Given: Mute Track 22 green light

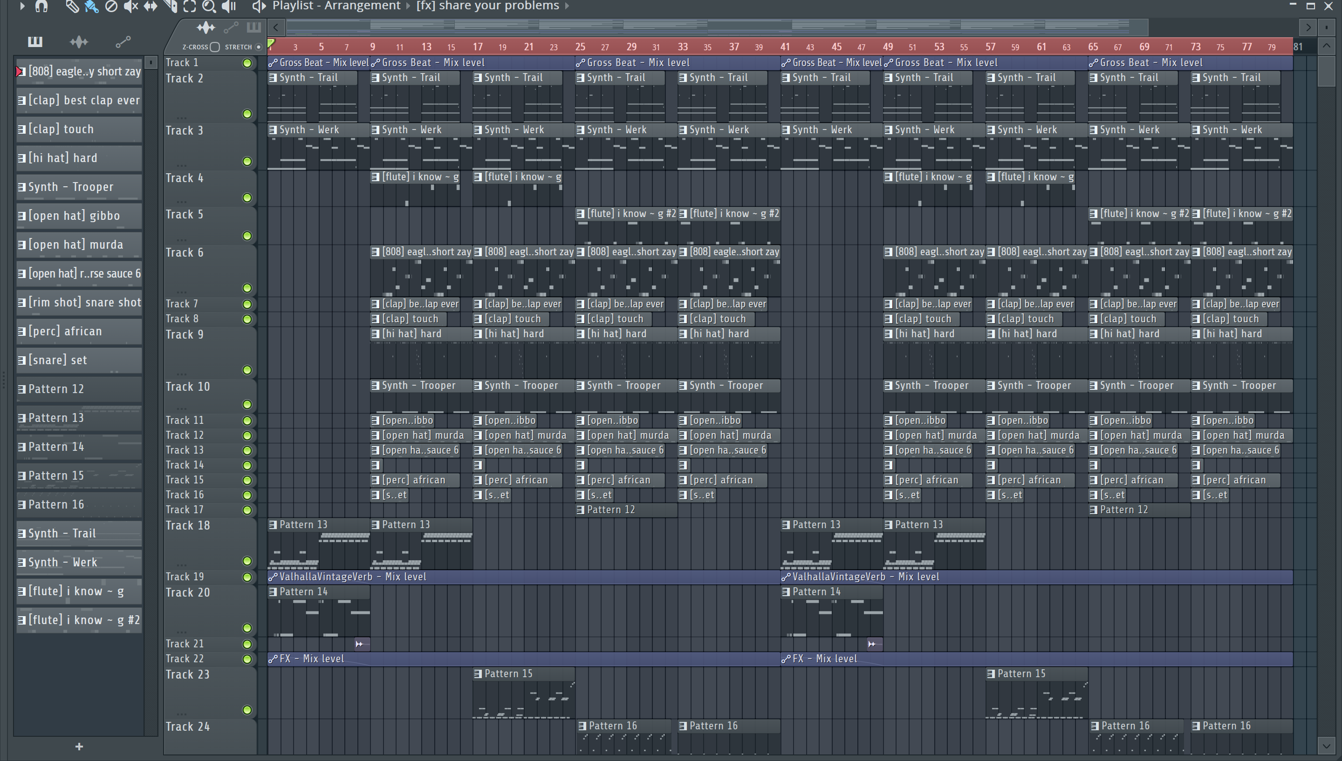Looking at the screenshot, I should (247, 659).
